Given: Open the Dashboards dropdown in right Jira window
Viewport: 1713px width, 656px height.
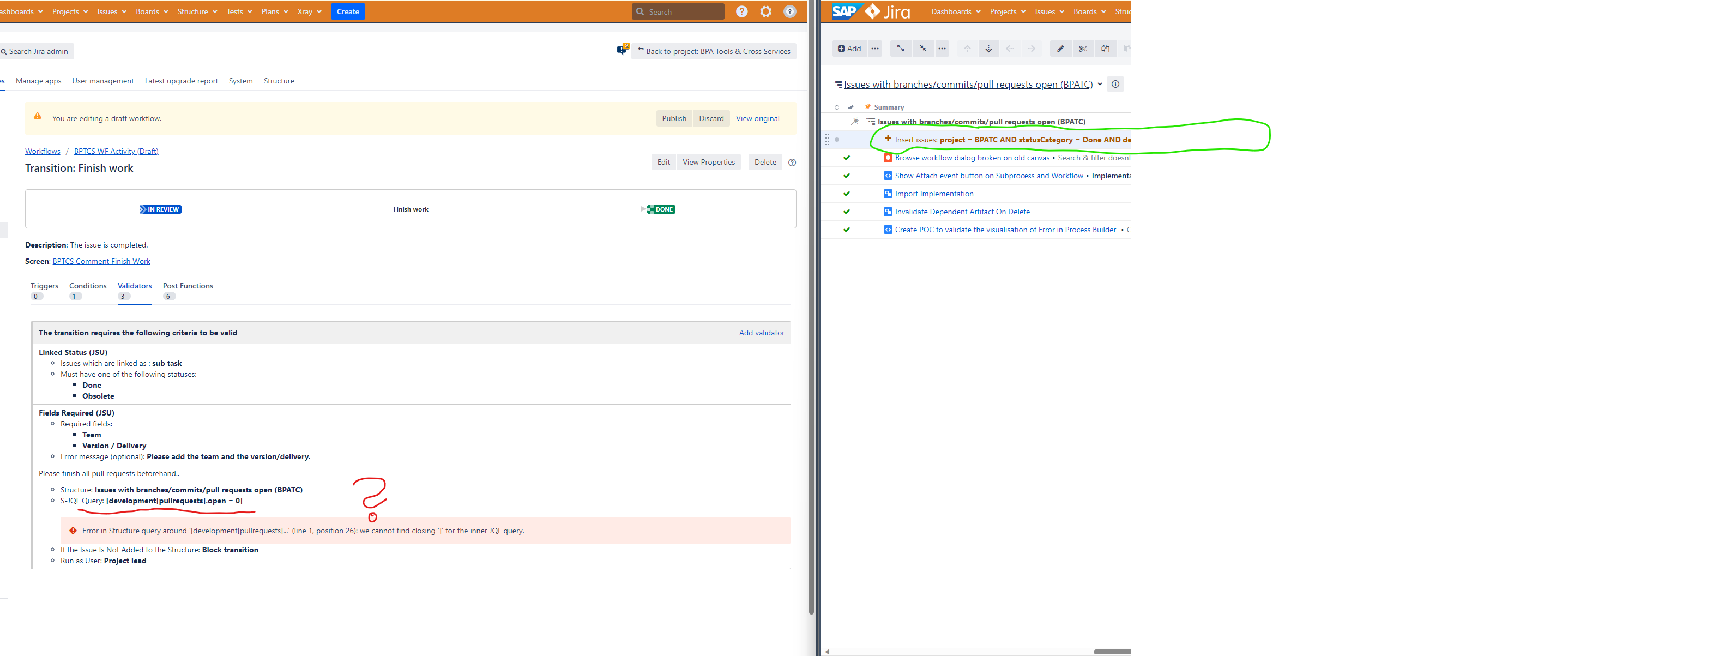Looking at the screenshot, I should (956, 11).
